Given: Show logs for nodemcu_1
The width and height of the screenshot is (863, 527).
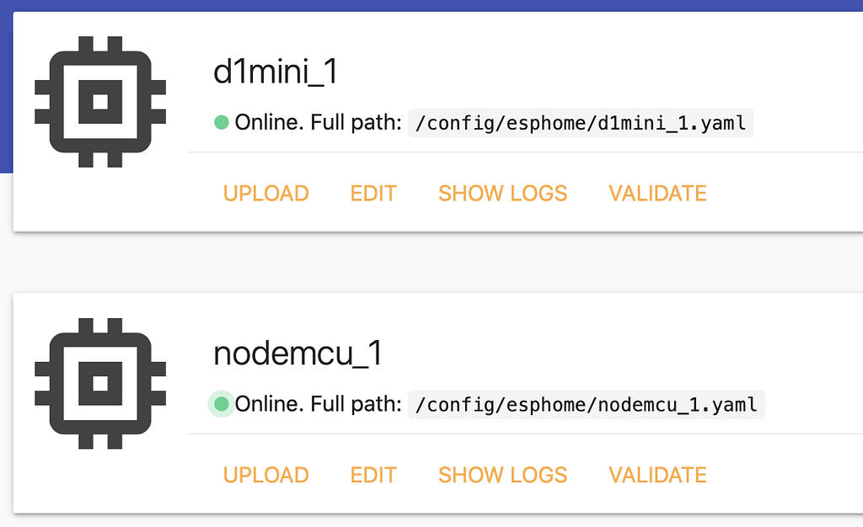Looking at the screenshot, I should [x=502, y=475].
